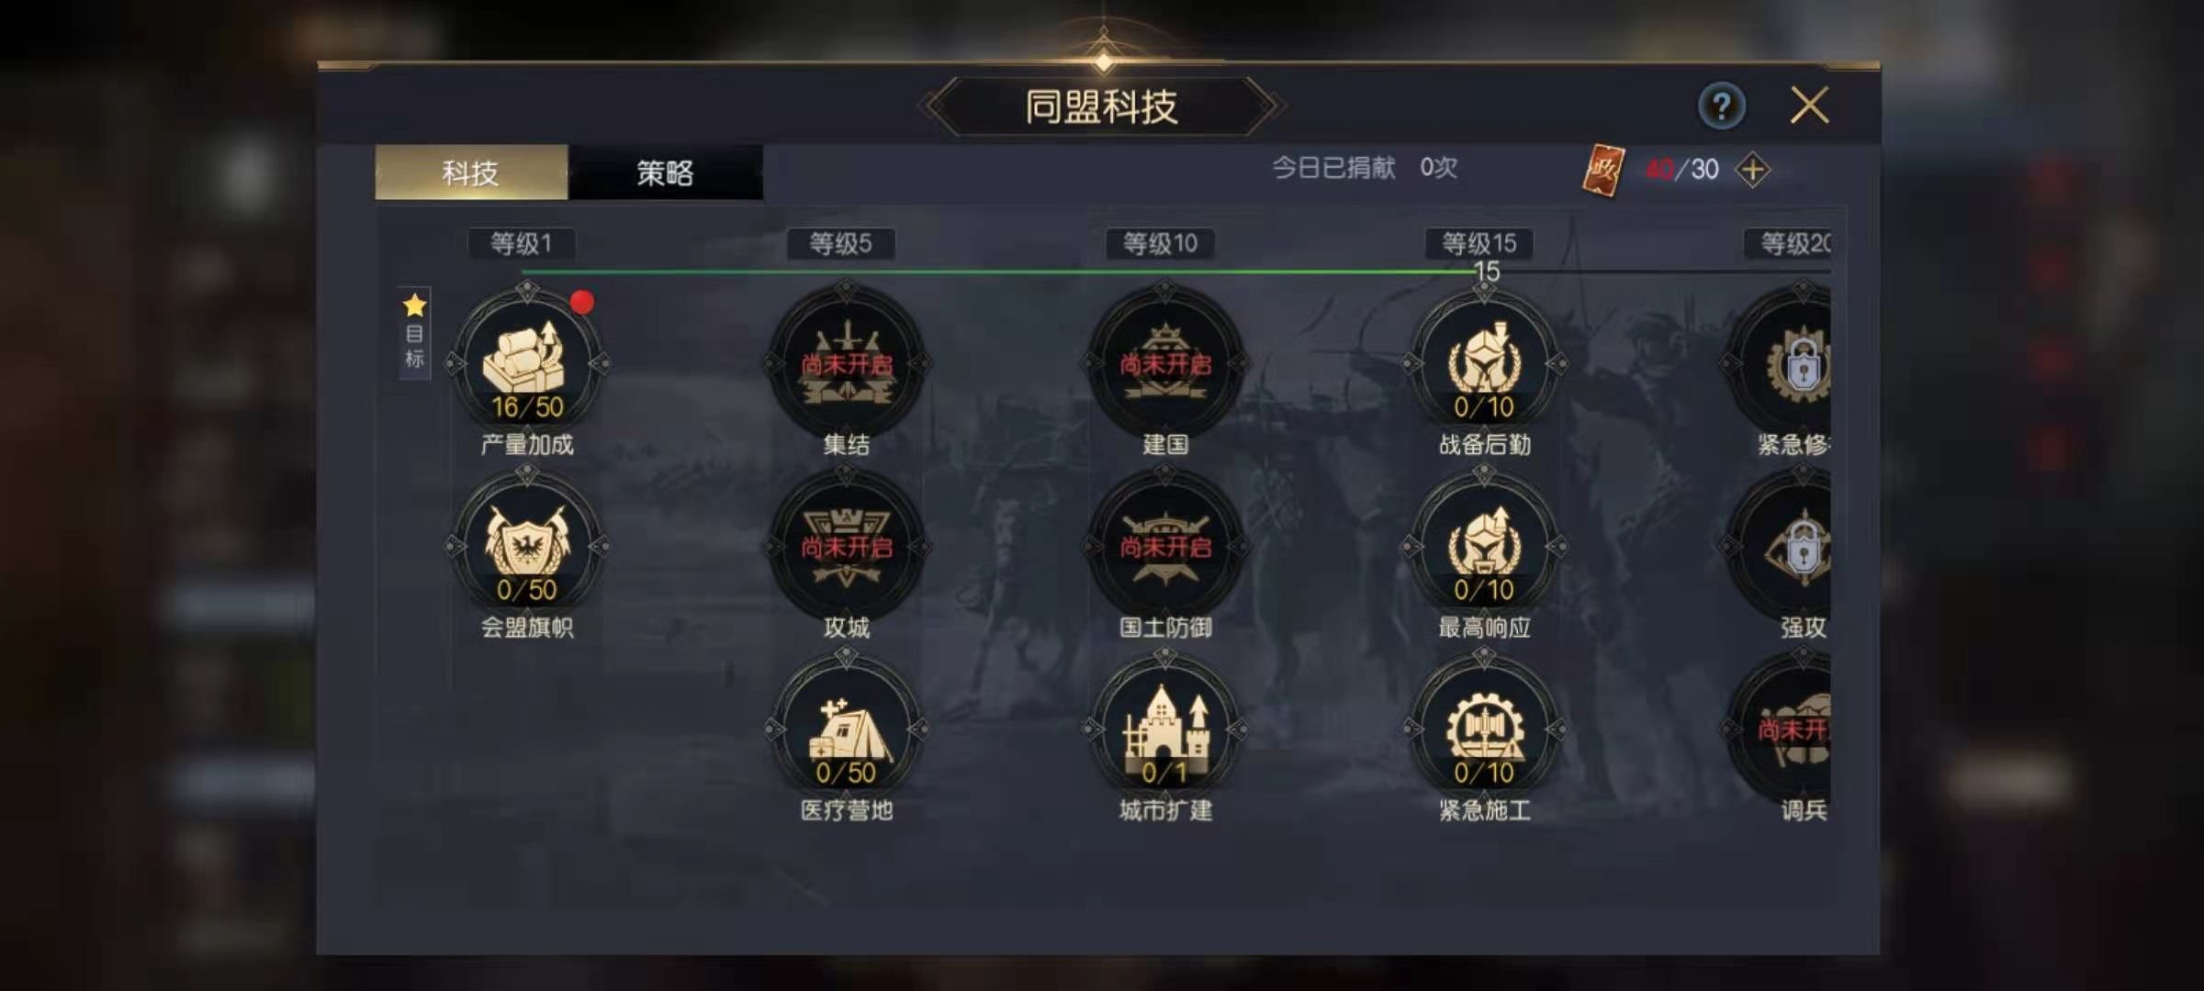Open the 战备后勤 helmet icon

[x=1484, y=363]
